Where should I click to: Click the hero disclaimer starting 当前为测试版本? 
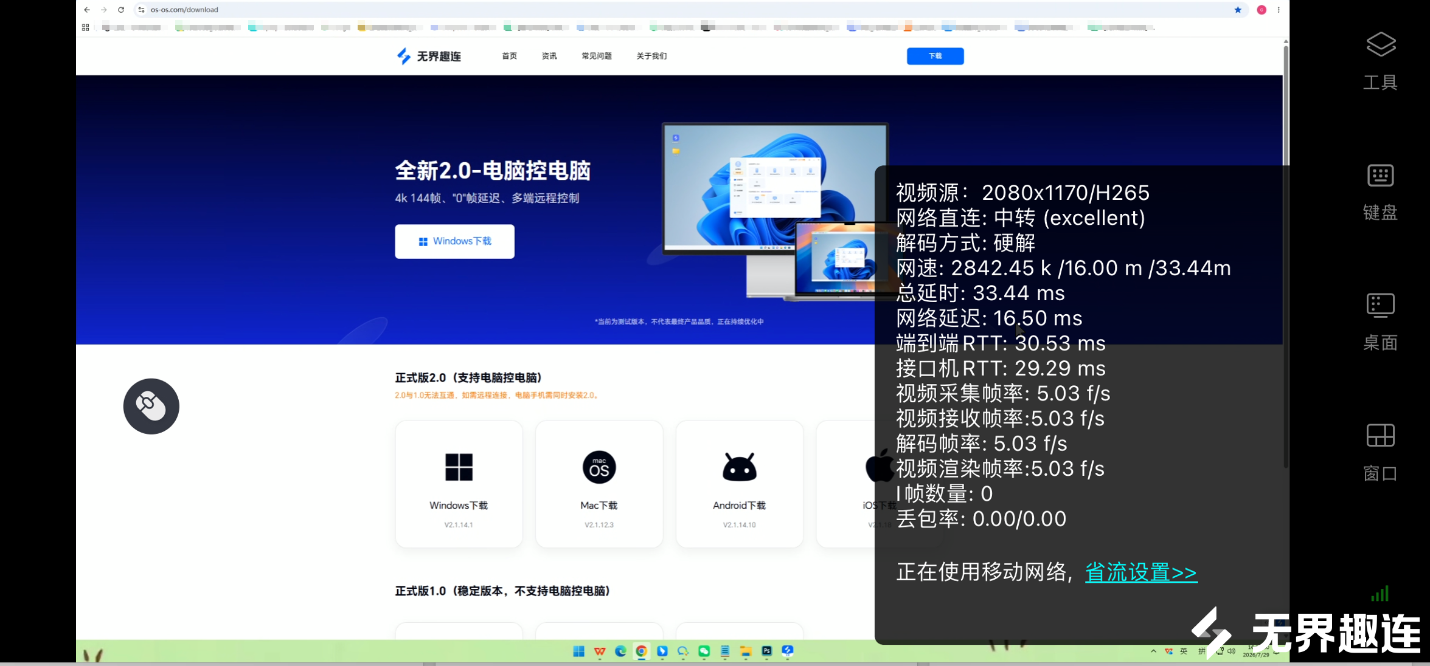[679, 321]
